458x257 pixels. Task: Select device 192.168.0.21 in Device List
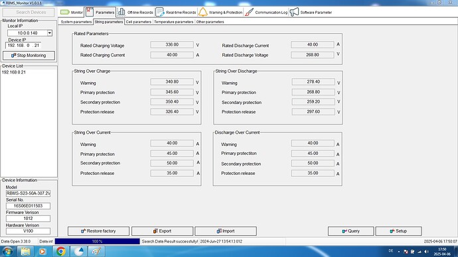[x=14, y=72]
